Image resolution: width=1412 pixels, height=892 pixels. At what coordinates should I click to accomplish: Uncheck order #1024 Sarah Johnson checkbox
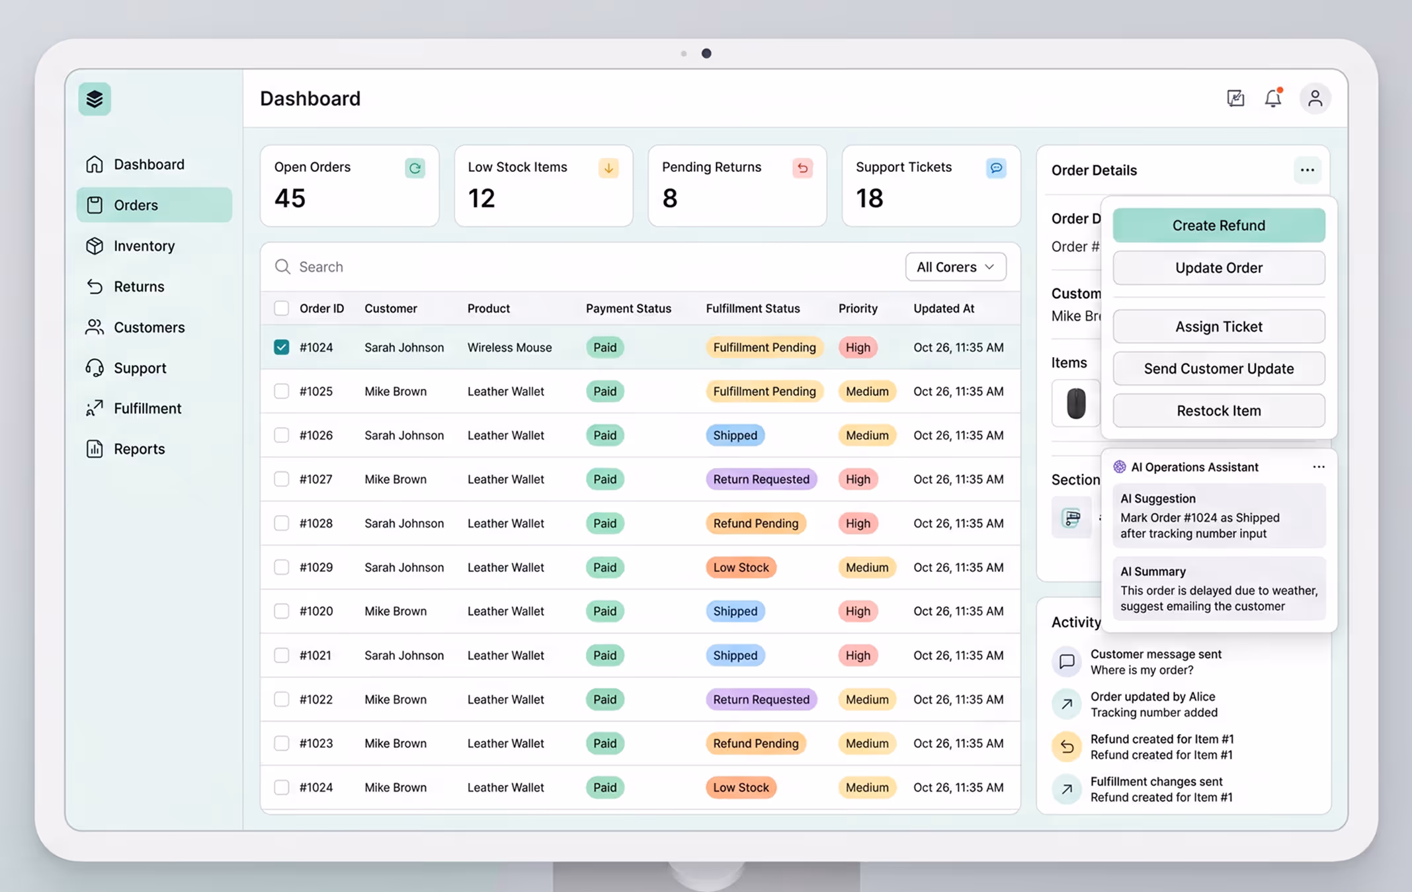pyautogui.click(x=281, y=347)
